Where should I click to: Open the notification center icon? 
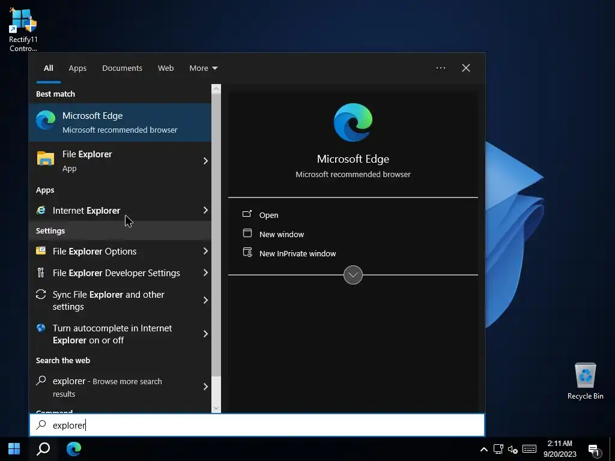(x=595, y=450)
